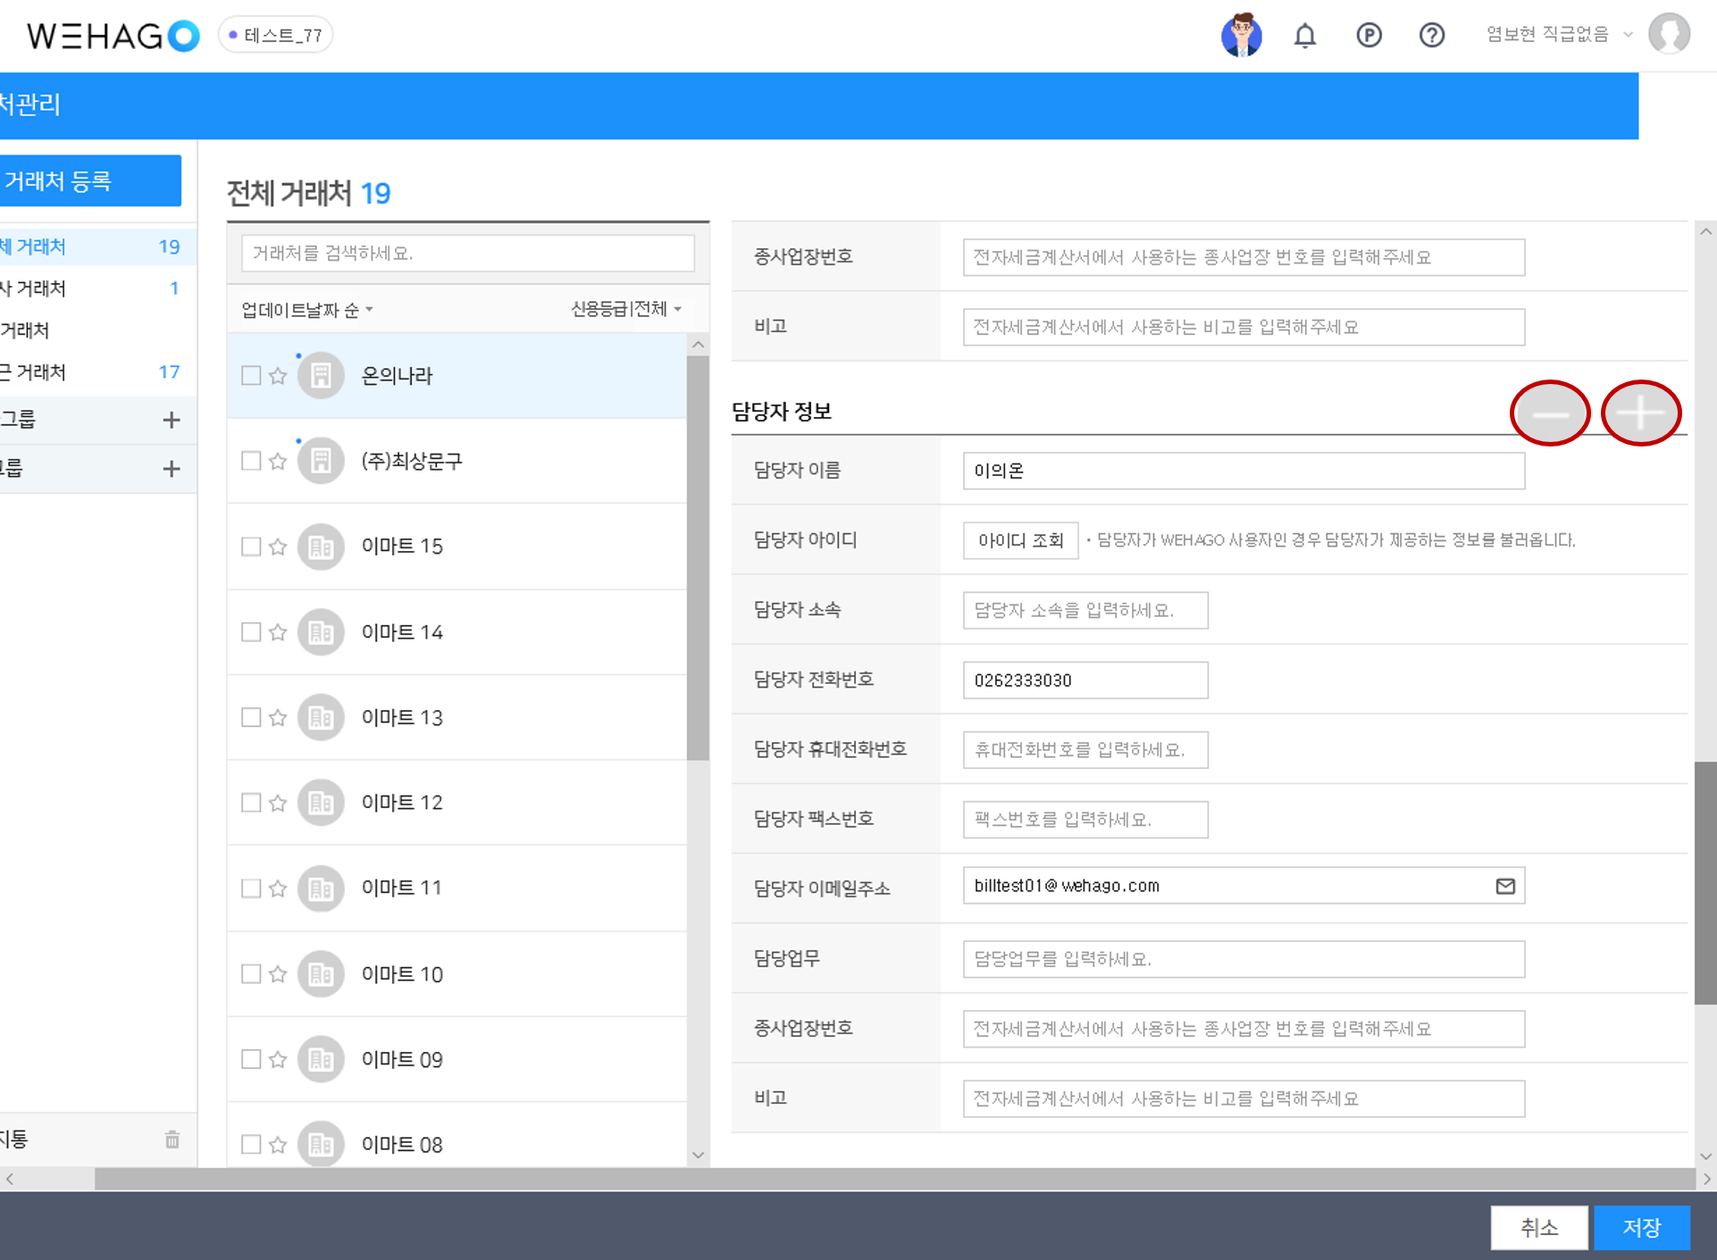The width and height of the screenshot is (1717, 1260).
Task: Star the 이마트 15 client as favorite
Action: (278, 547)
